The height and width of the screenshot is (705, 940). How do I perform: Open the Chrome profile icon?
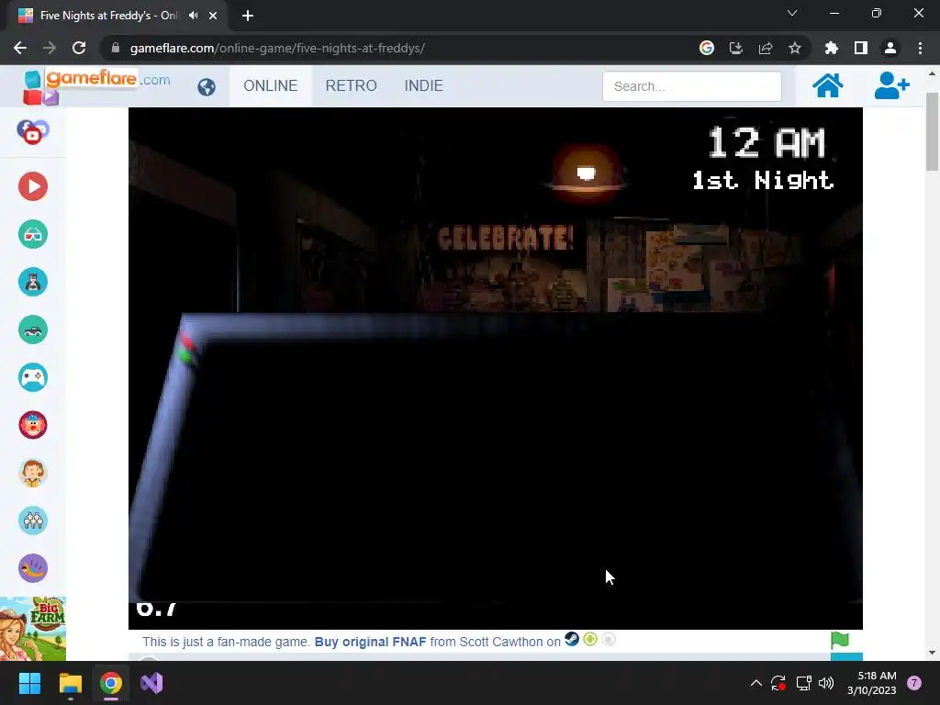click(x=890, y=48)
